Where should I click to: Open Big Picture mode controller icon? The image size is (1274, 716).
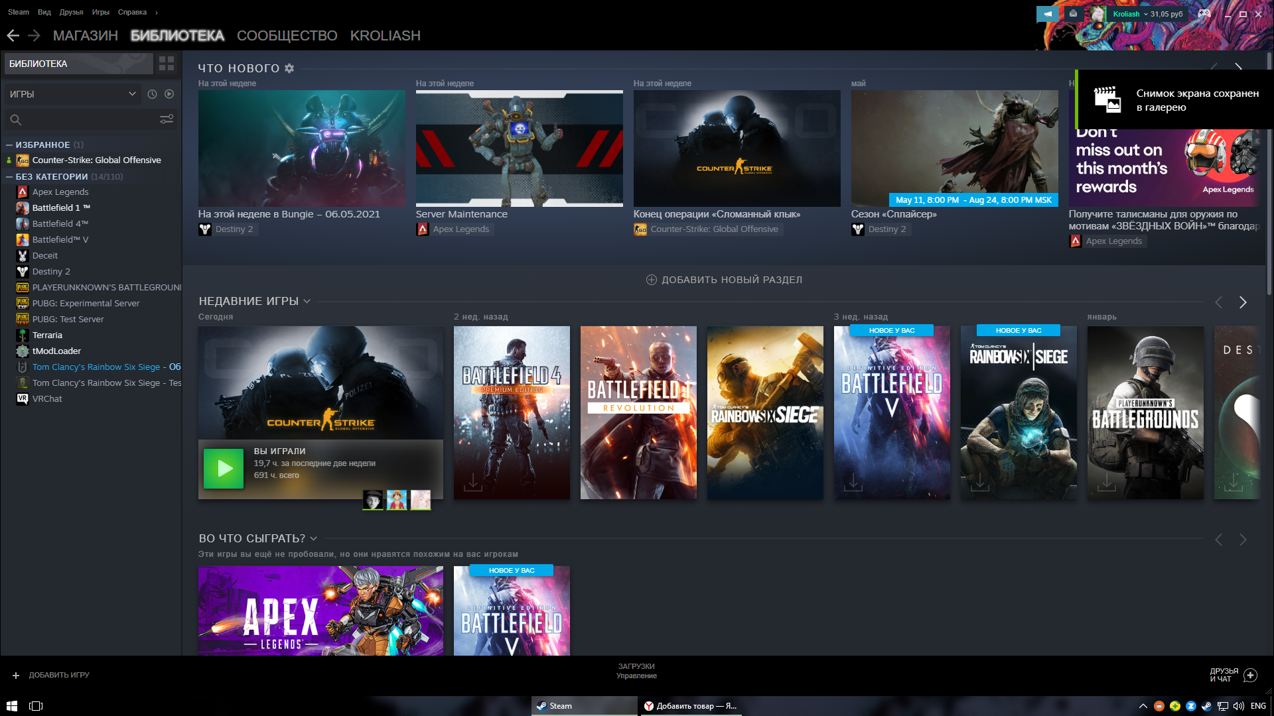coord(1204,13)
